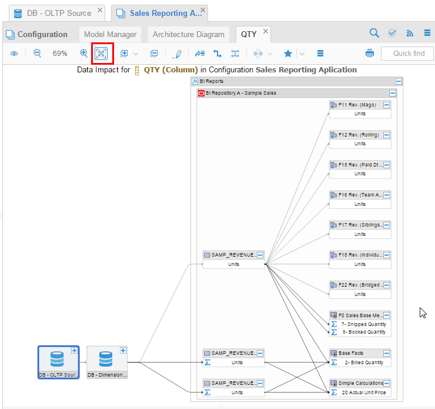Click the 7- Shipped Quantity measure
Screen dimensions: 435x409
[x=360, y=324]
